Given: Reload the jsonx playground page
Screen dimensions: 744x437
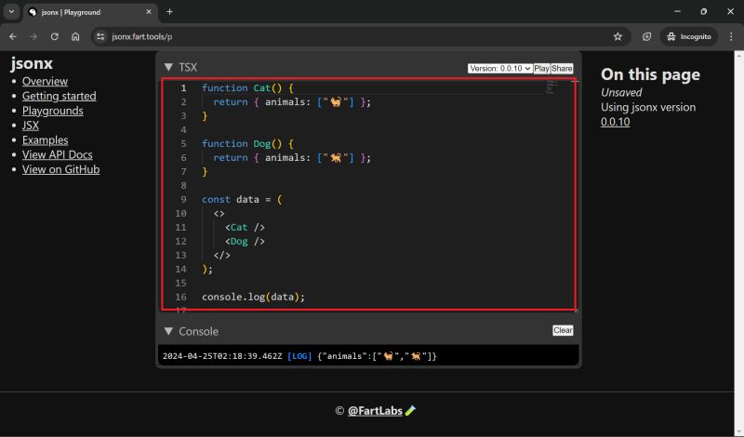Looking at the screenshot, I should pyautogui.click(x=55, y=36).
